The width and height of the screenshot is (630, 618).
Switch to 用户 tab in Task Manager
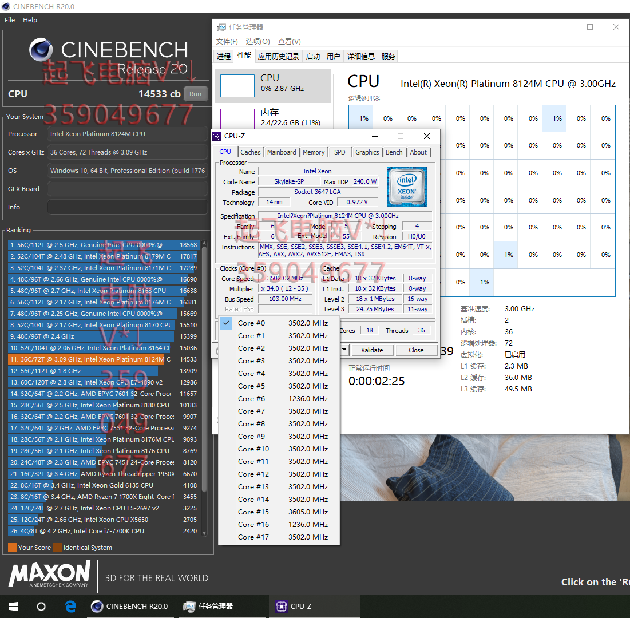point(333,56)
